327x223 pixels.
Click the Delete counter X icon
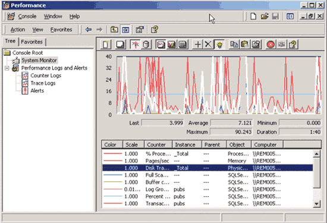pos(208,45)
